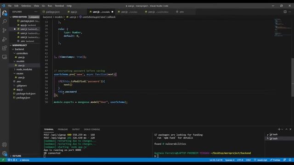Image resolution: width=294 pixels, height=165 pixels.
Task: Open the Accounts menu icon
Action: (x=4, y=145)
